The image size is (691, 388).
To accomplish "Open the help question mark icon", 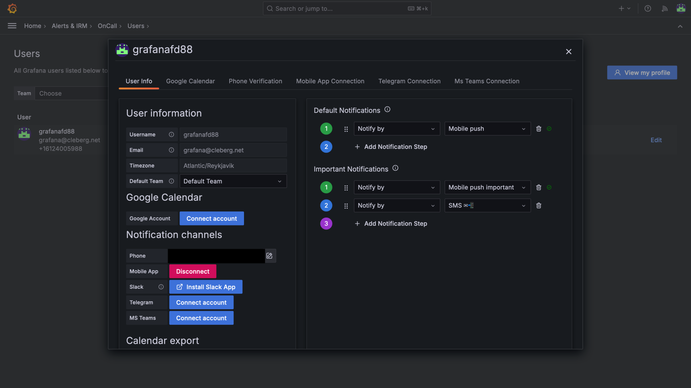I will [647, 9].
